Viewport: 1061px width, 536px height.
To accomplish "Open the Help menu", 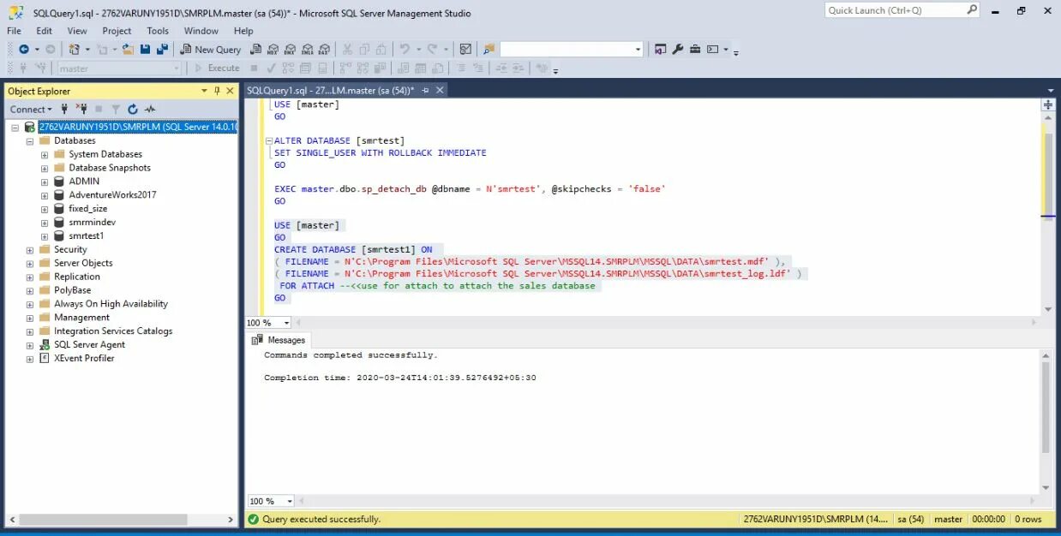I will pyautogui.click(x=243, y=31).
